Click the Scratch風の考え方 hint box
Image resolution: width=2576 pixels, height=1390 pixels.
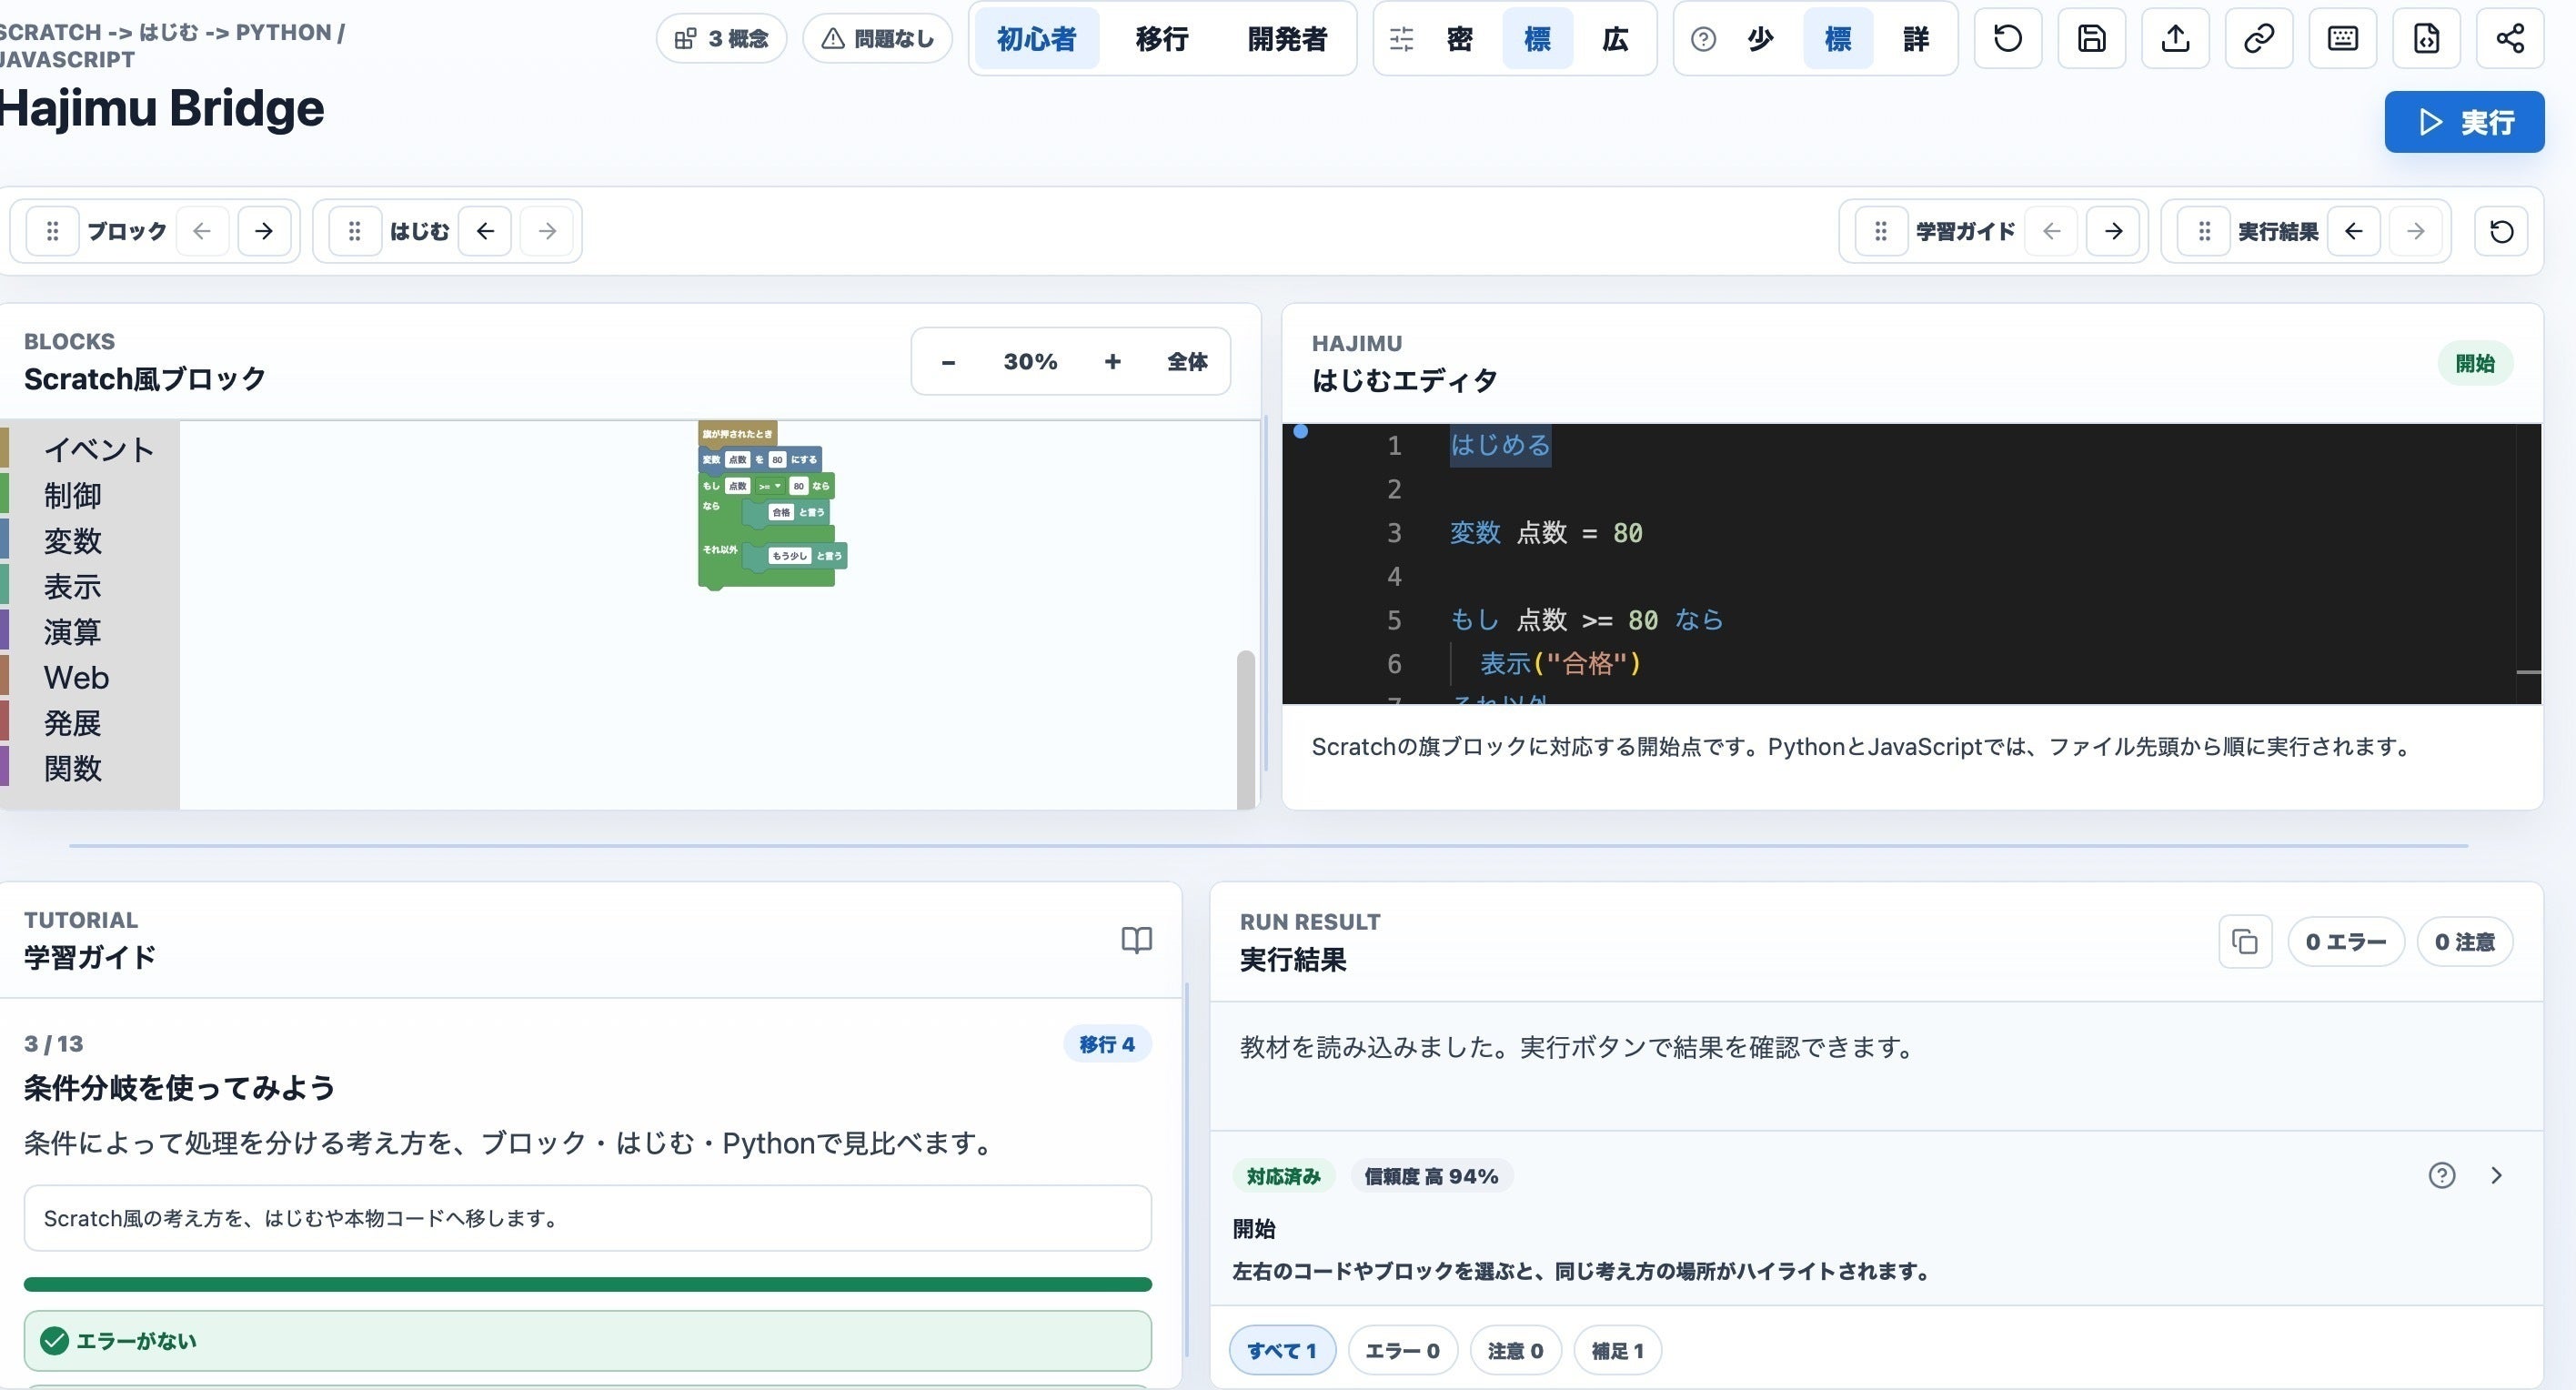pos(588,1218)
